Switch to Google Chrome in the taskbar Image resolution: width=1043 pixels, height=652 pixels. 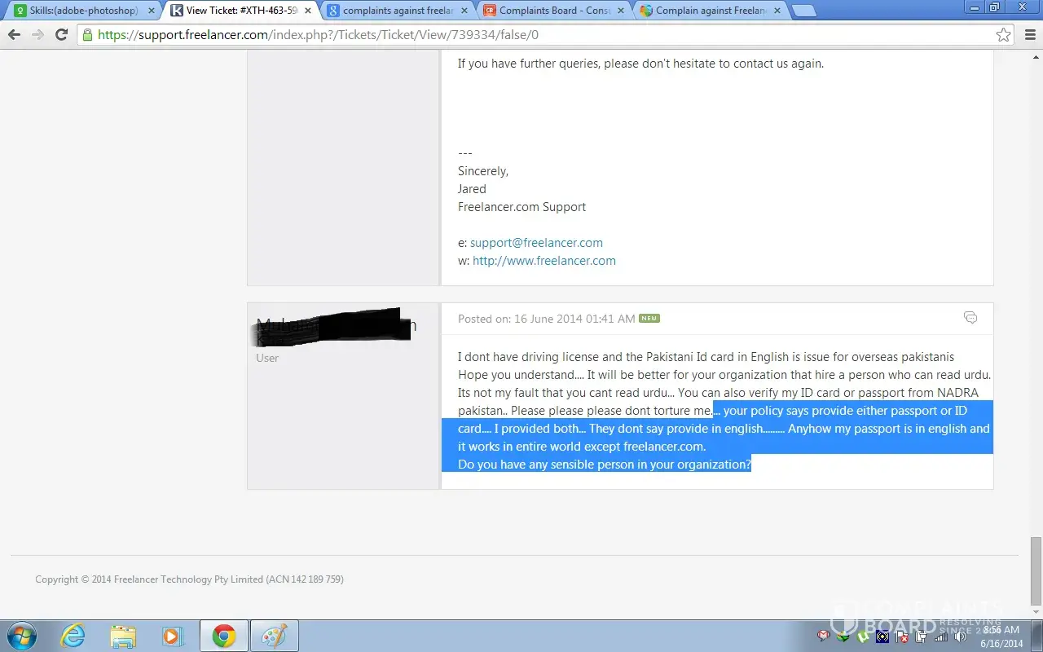224,636
